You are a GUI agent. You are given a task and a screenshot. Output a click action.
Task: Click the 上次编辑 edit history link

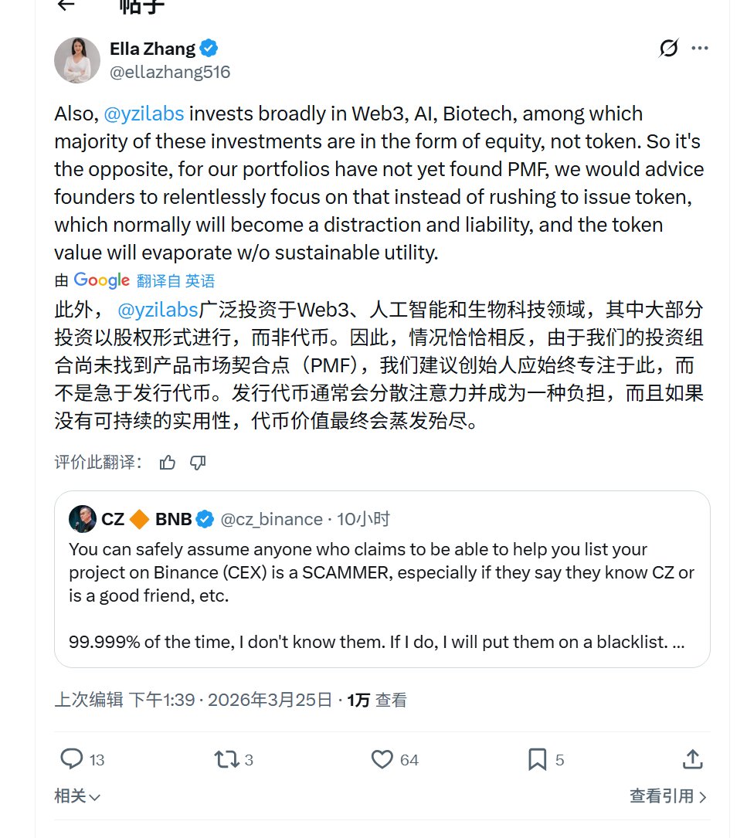[x=88, y=701]
